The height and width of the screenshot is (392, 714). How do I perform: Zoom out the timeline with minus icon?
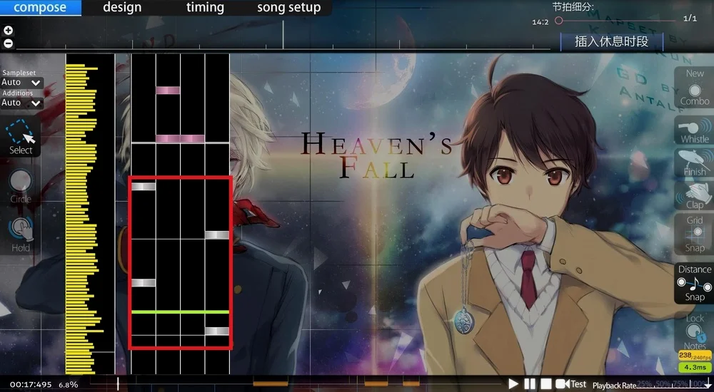click(x=8, y=43)
